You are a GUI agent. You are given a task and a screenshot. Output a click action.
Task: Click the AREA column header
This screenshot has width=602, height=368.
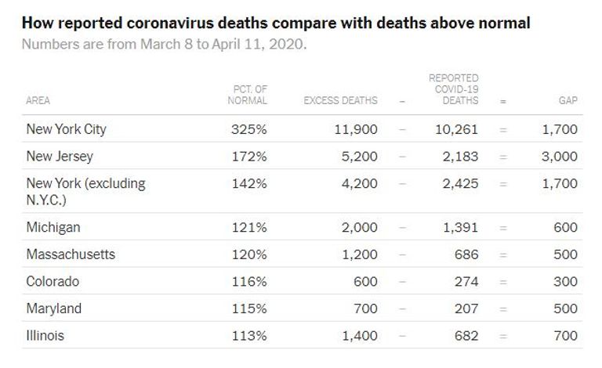(38, 101)
